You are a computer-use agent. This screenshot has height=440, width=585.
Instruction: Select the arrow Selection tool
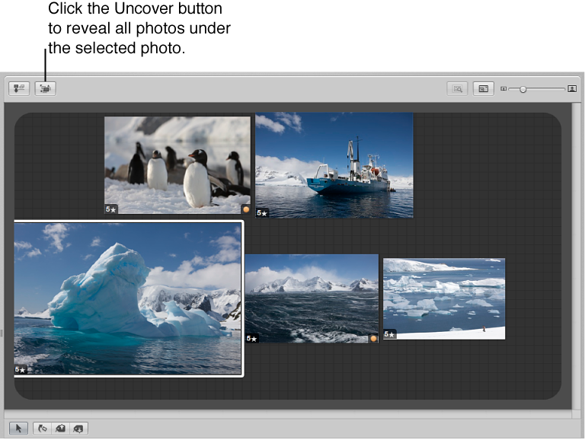pyautogui.click(x=19, y=429)
